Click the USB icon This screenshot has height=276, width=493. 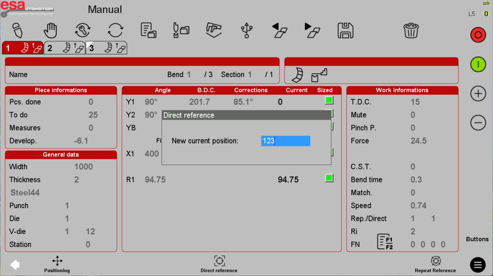coord(247,31)
